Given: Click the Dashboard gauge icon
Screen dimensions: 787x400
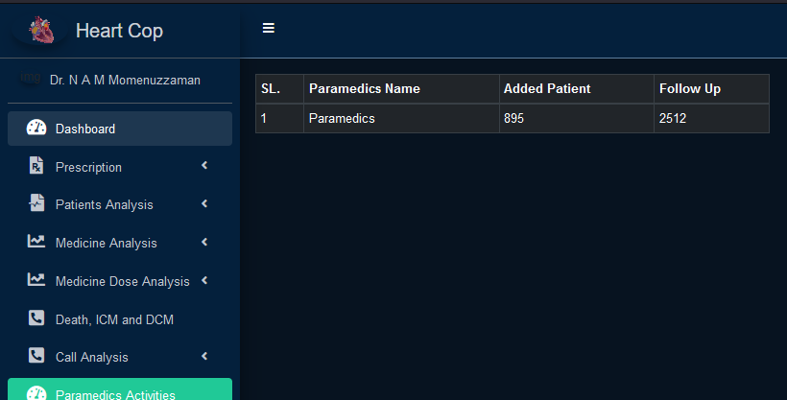Looking at the screenshot, I should pyautogui.click(x=36, y=129).
